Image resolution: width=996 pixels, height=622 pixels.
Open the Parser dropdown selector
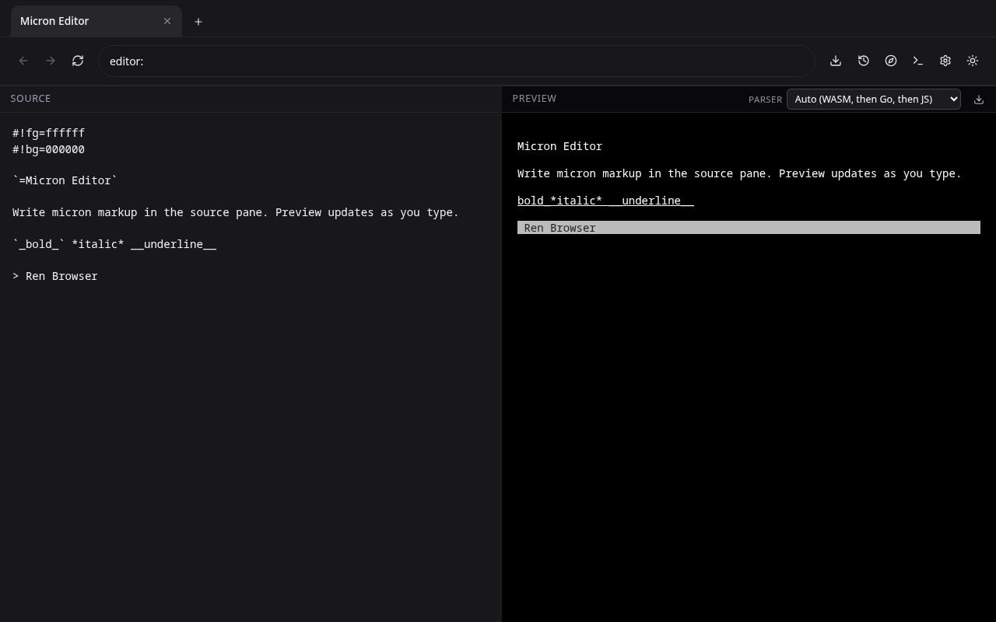click(874, 99)
